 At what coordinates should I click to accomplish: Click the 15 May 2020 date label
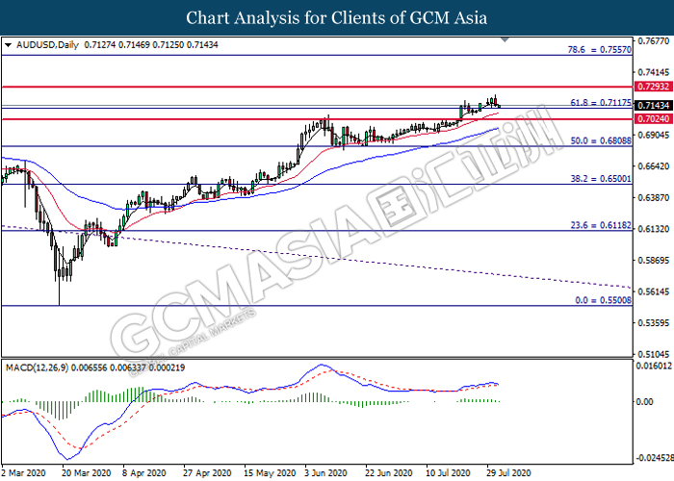point(270,473)
